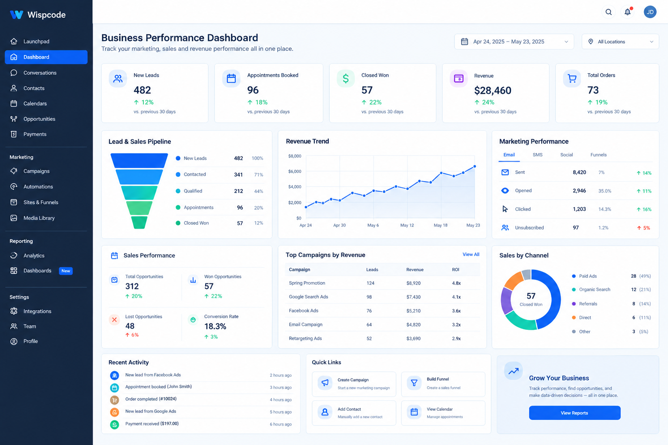Click 'Order completed (#10024)' activity entry
The width and height of the screenshot is (668, 445).
click(x=201, y=399)
